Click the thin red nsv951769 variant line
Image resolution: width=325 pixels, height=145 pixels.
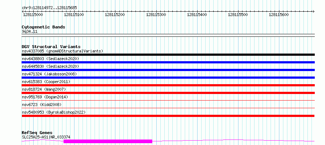168,100
